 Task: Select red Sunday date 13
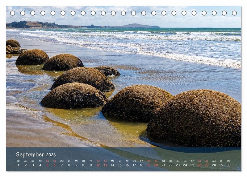click(x=105, y=165)
